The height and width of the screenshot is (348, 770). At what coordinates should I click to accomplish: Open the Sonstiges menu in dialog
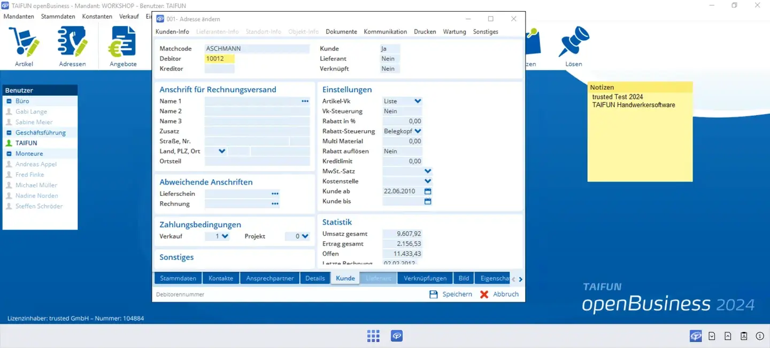(x=486, y=32)
